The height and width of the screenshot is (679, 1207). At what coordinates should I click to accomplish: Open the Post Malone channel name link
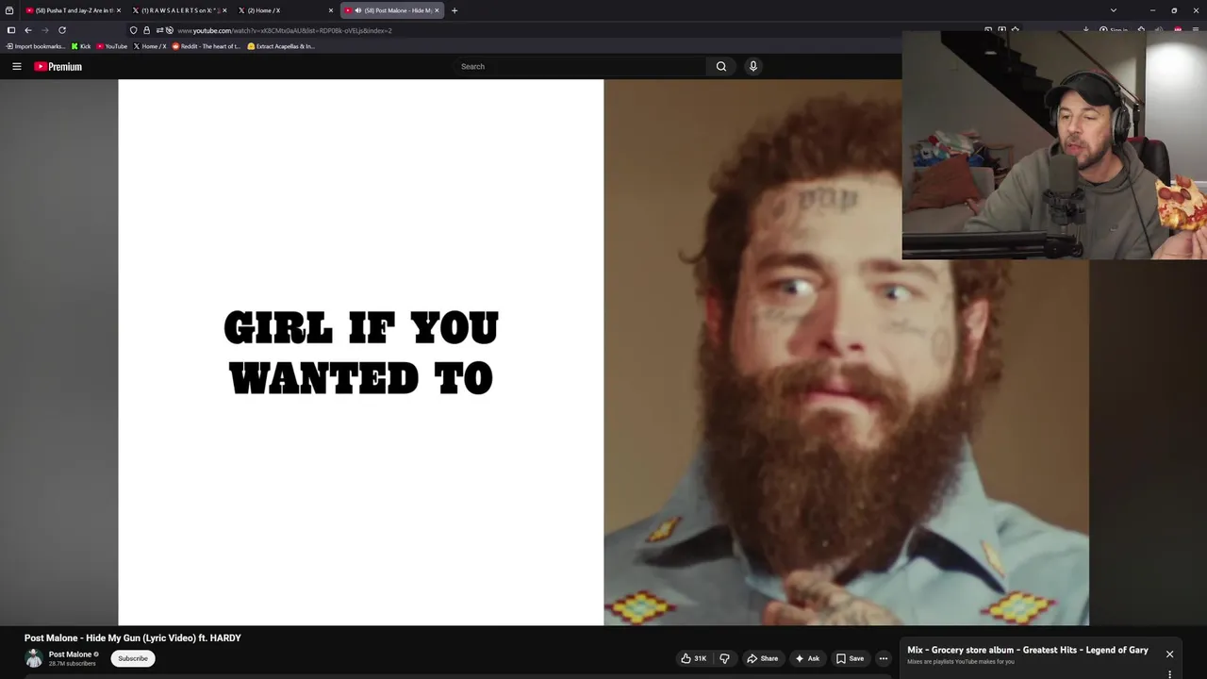pyautogui.click(x=70, y=654)
